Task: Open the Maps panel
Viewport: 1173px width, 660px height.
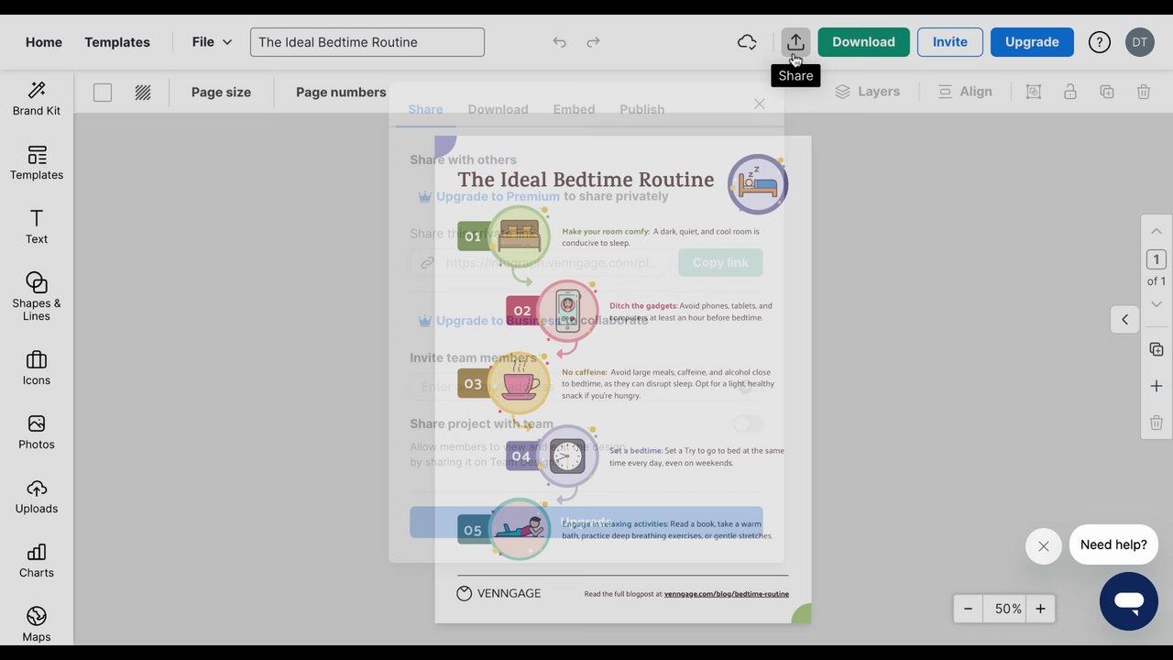Action: [x=37, y=624]
